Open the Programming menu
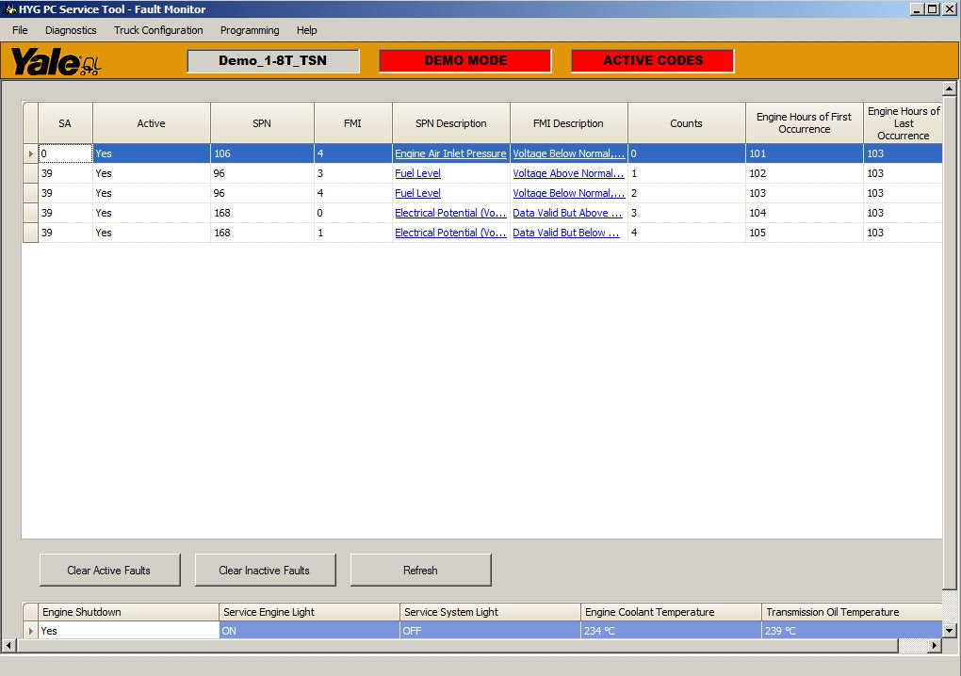 point(250,30)
